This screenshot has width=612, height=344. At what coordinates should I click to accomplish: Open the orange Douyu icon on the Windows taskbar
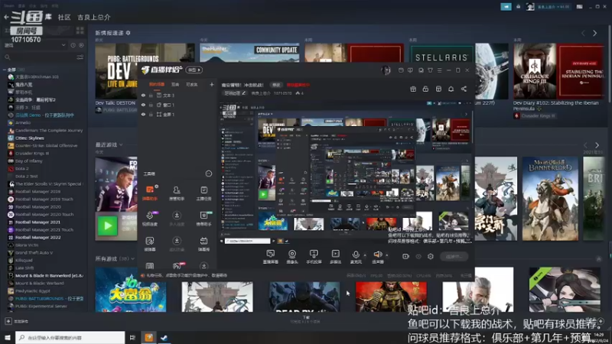pyautogui.click(x=148, y=337)
